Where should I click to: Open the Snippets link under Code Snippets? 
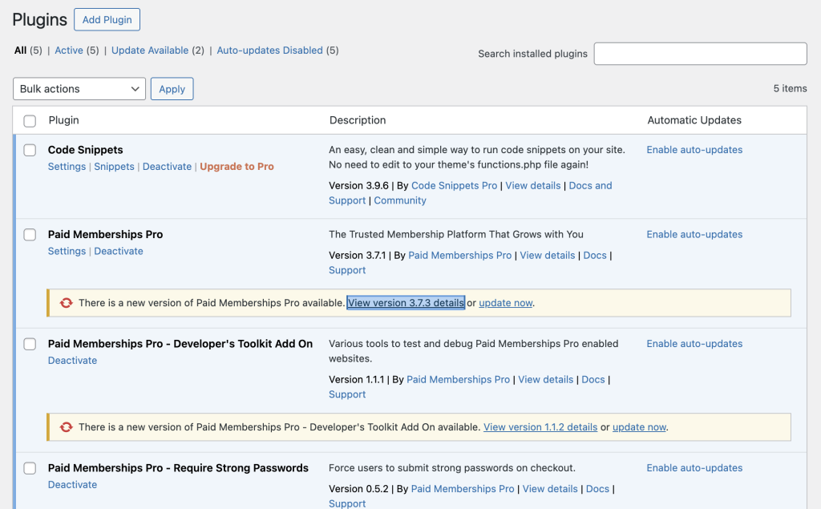click(x=114, y=167)
